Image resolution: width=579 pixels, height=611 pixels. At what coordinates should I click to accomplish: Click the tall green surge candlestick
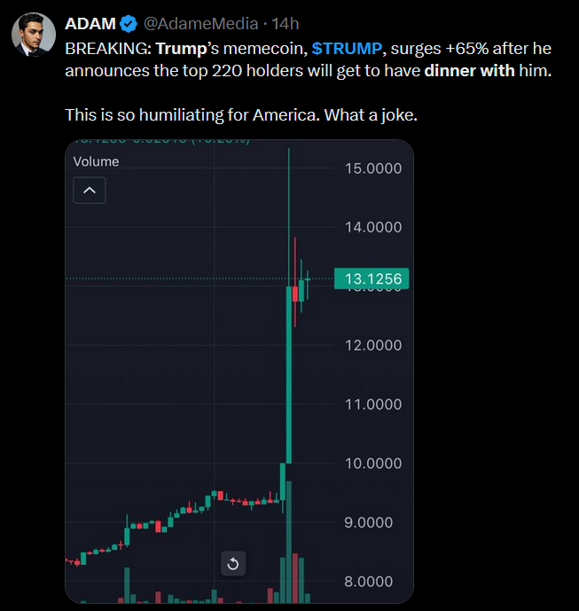289,374
